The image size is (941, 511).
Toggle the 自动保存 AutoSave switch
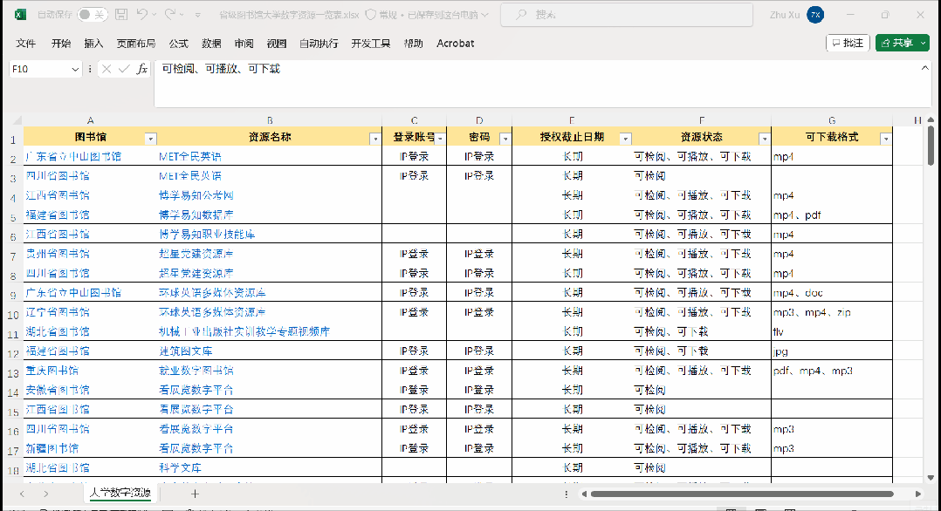pos(93,15)
